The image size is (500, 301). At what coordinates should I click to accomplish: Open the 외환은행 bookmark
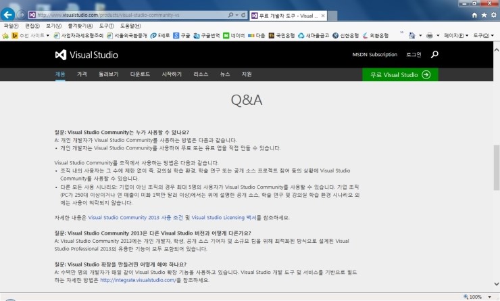click(375, 35)
